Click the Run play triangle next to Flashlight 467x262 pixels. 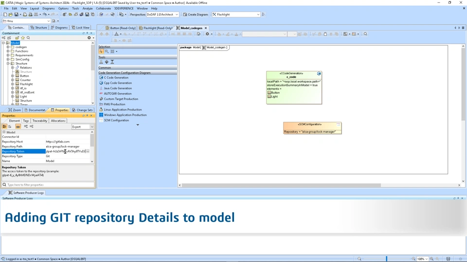point(263,14)
